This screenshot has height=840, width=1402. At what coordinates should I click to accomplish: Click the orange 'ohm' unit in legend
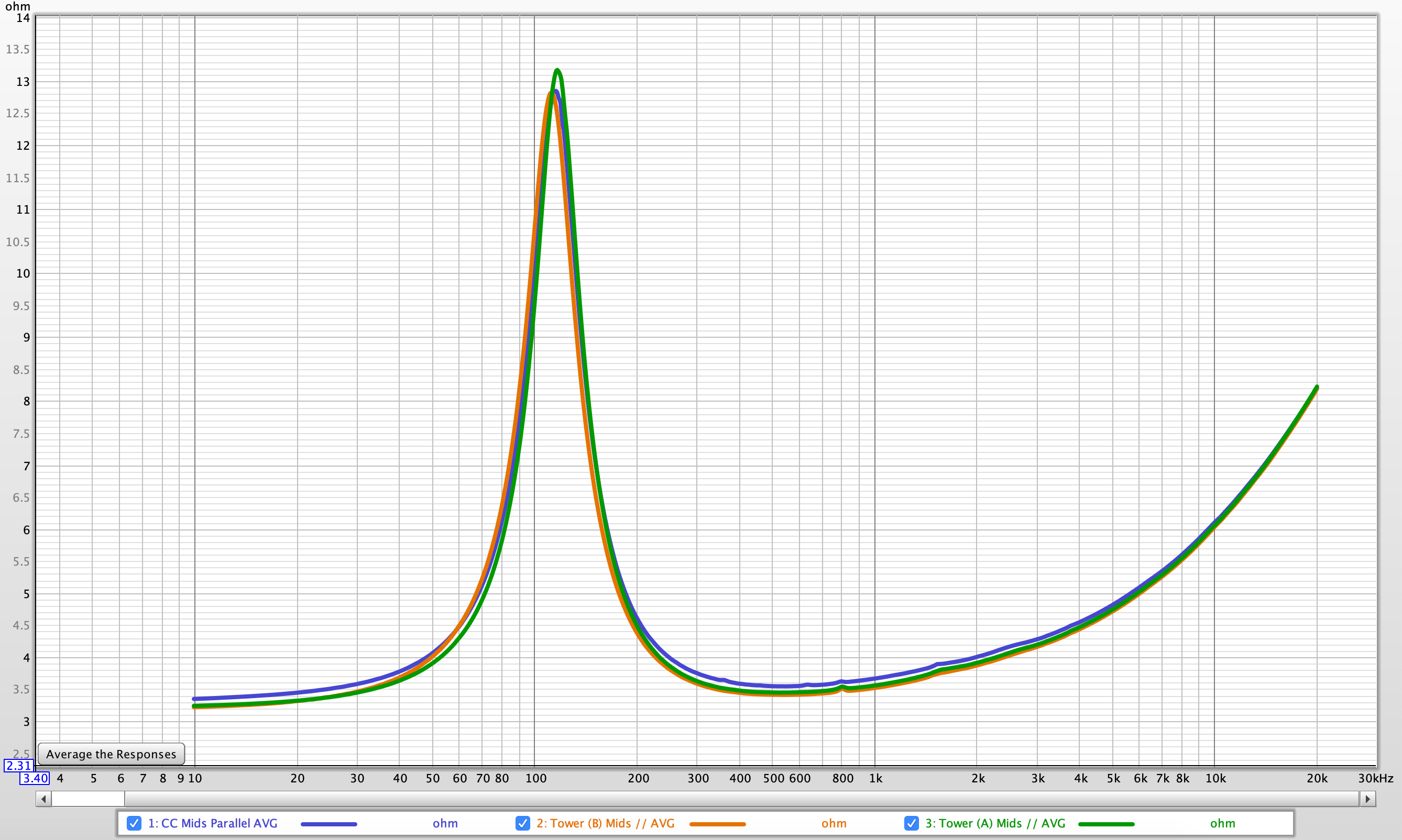tap(834, 824)
